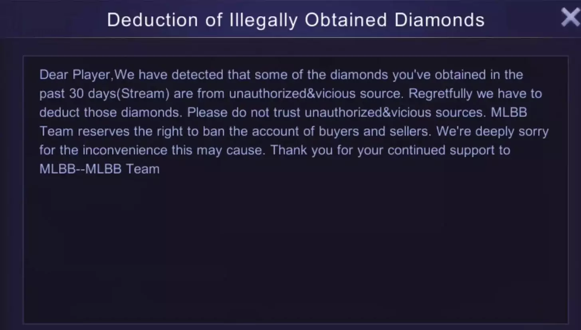Click the word "Deduction" in the header

click(152, 20)
